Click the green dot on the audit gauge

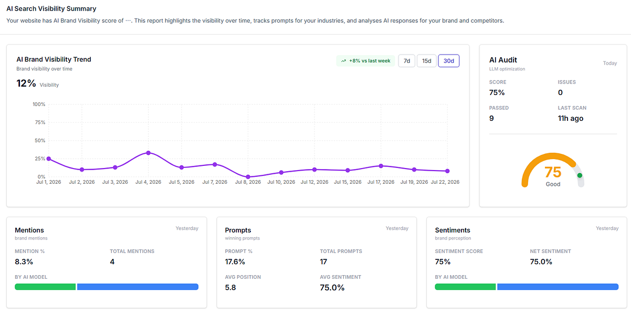coord(580,175)
